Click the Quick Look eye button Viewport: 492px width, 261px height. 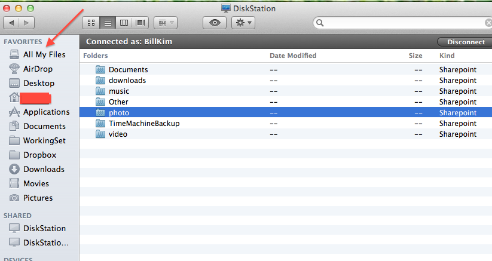point(215,23)
